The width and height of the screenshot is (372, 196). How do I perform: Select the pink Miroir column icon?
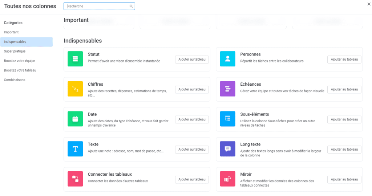tap(227, 179)
